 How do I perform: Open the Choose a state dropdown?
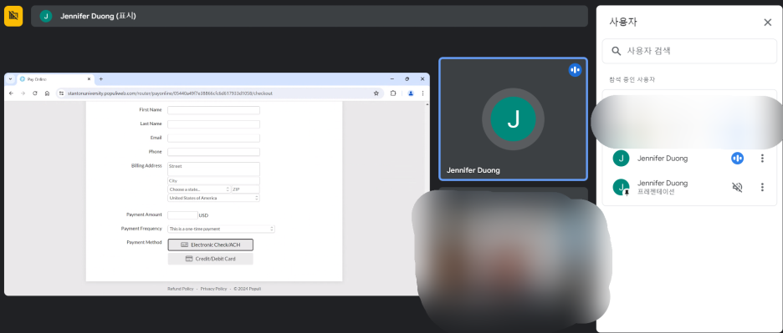pos(199,189)
